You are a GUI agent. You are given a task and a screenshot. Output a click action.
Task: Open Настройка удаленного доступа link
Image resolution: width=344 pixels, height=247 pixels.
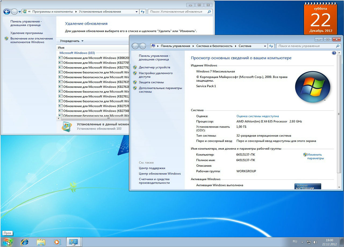156,75
